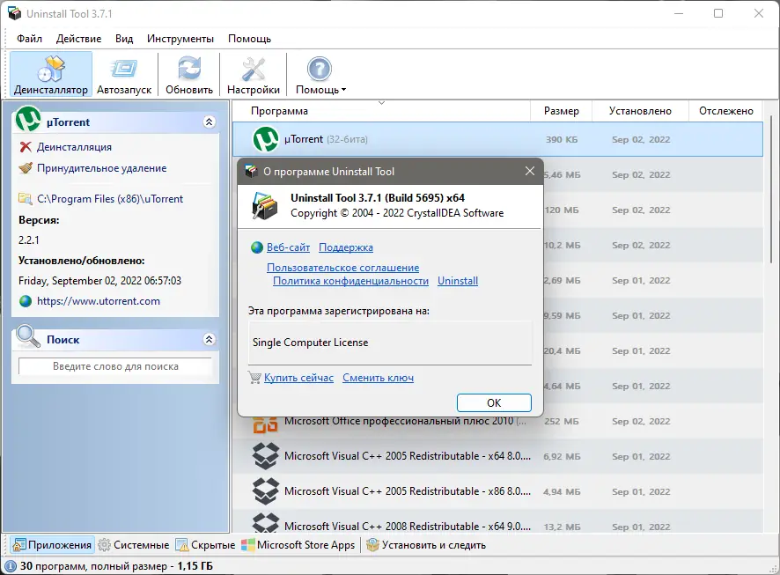Click the Принудительное удаление broom icon
This screenshot has height=575, width=780.
(x=26, y=168)
